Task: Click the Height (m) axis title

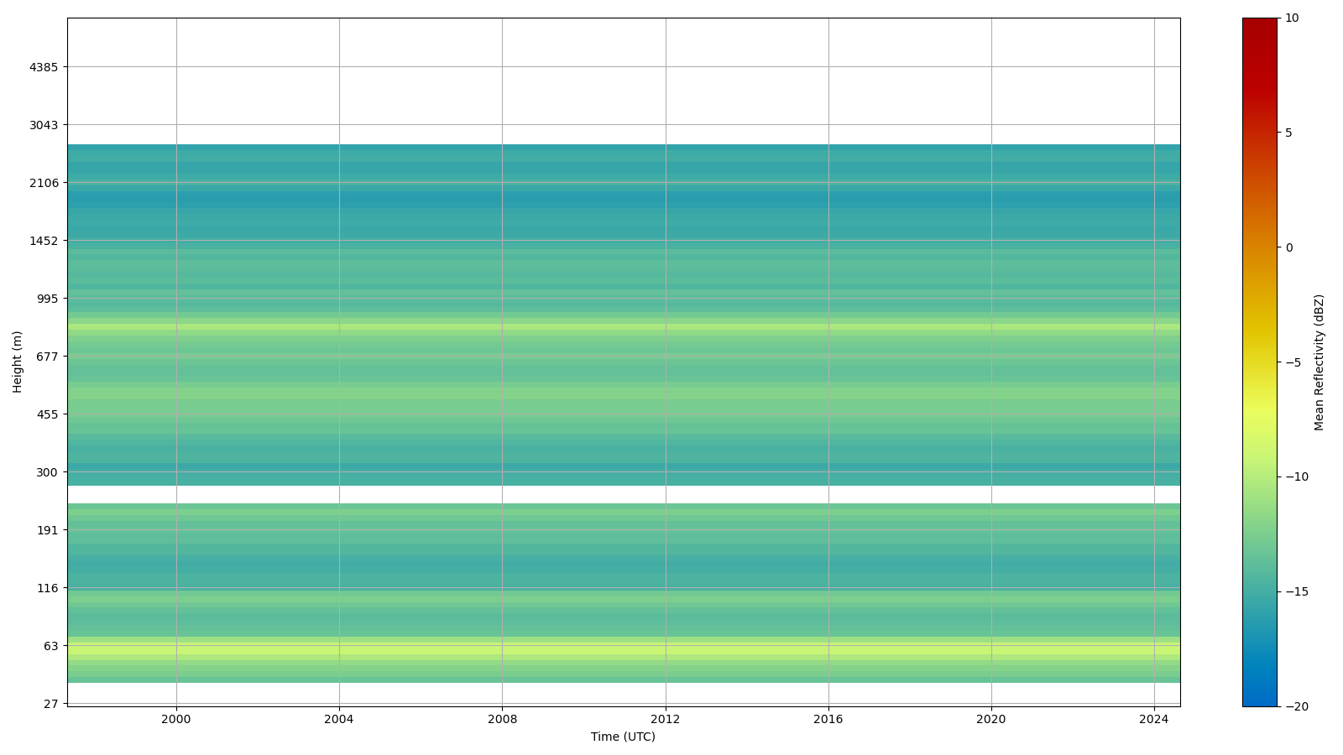Action: pos(18,362)
